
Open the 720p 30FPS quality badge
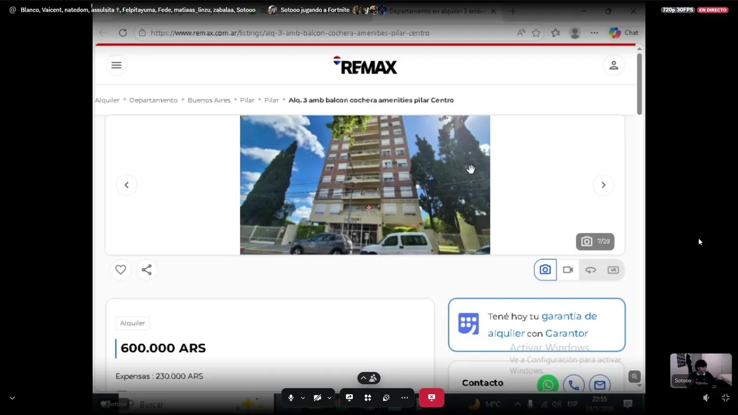coord(677,10)
